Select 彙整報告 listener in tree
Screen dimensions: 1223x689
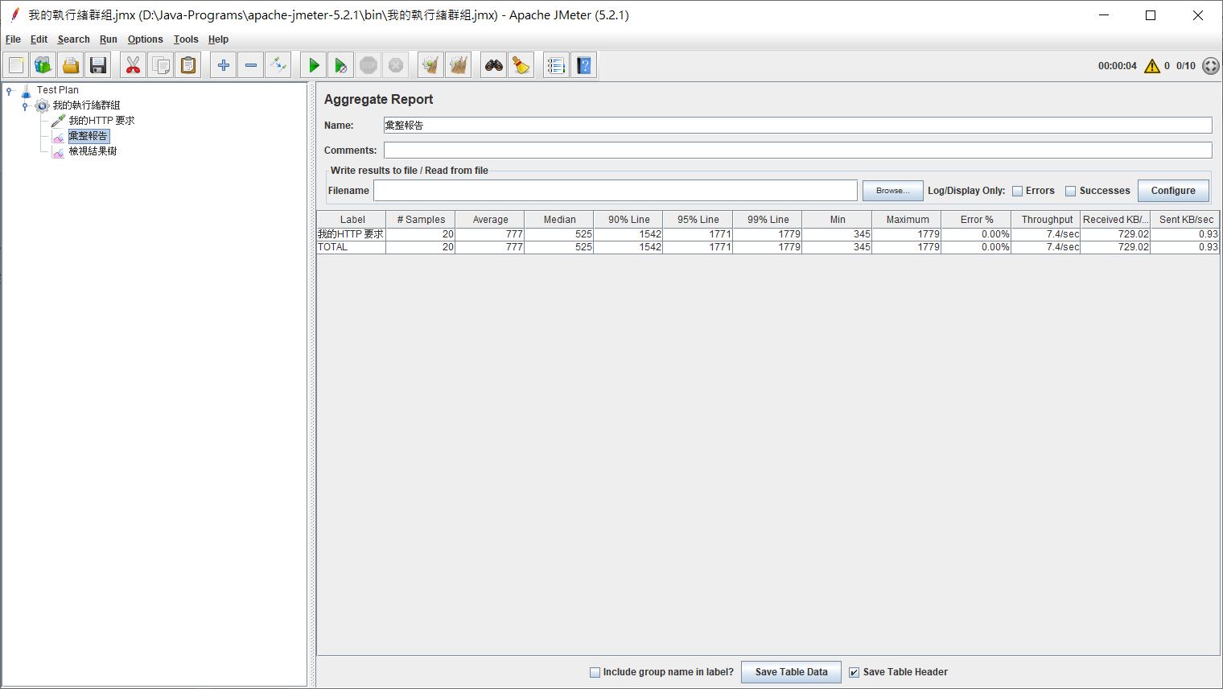pyautogui.click(x=88, y=136)
